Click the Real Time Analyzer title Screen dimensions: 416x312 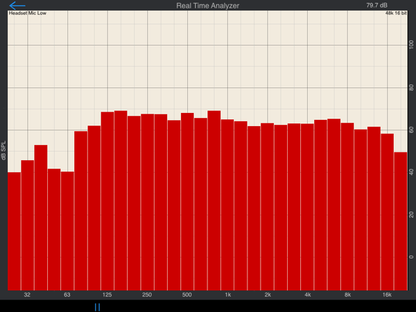point(208,6)
